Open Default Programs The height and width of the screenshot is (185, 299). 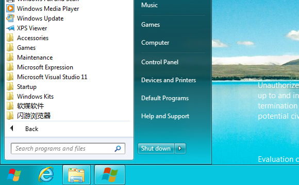(165, 98)
